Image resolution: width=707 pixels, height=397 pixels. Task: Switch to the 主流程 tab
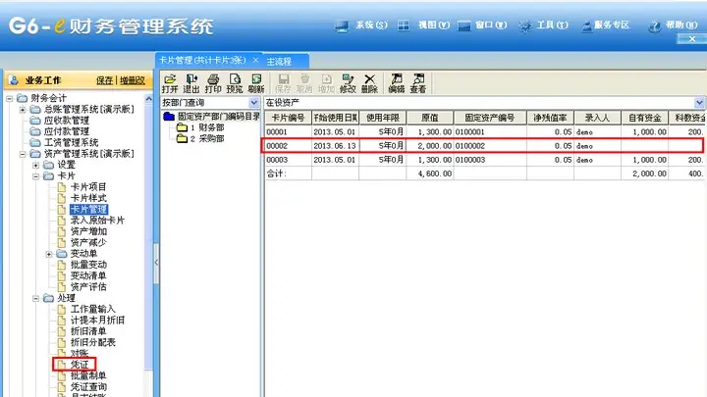[x=279, y=61]
